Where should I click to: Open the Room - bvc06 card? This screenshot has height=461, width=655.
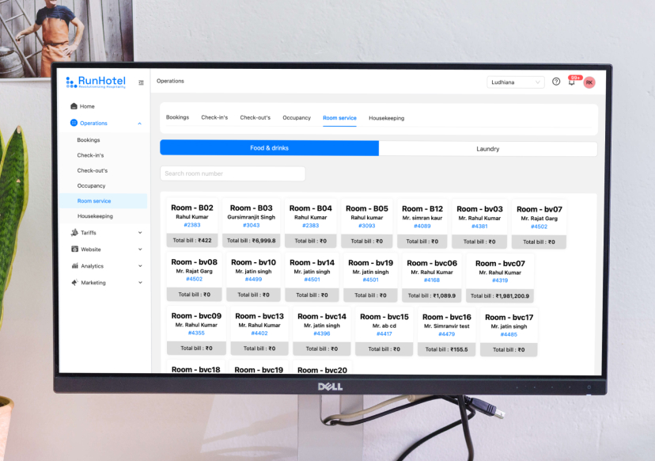[x=432, y=278]
